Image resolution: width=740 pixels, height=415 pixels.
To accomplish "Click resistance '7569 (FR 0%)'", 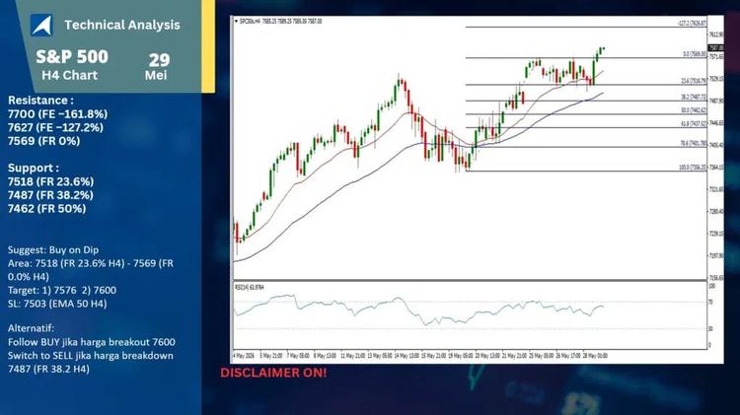I will tap(43, 141).
